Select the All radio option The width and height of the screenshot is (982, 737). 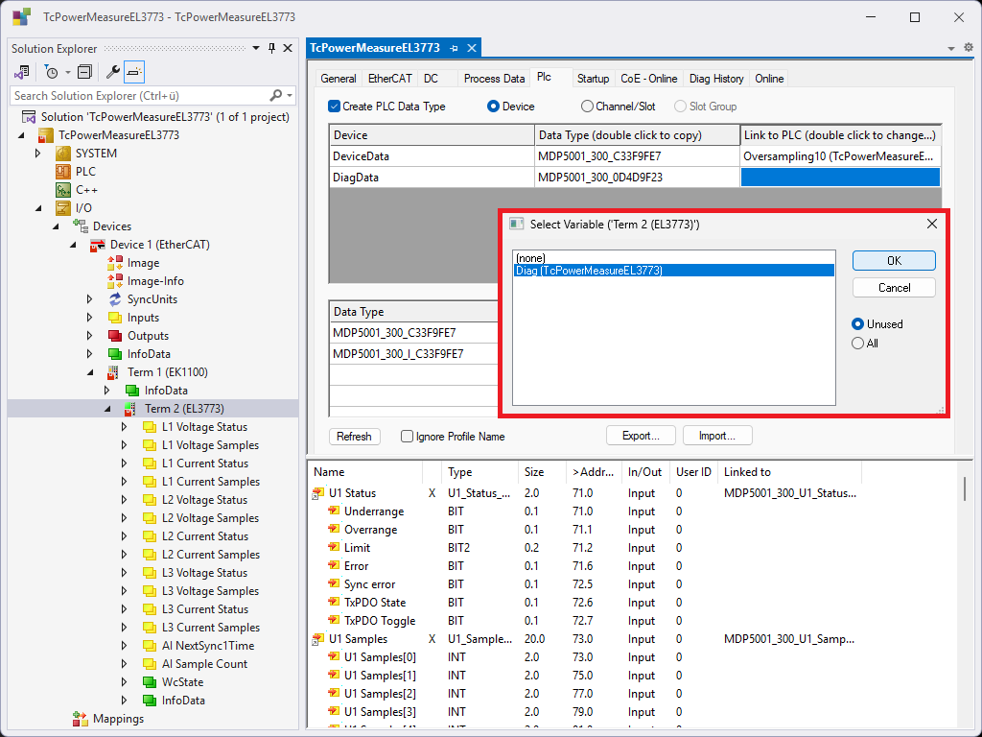(858, 344)
